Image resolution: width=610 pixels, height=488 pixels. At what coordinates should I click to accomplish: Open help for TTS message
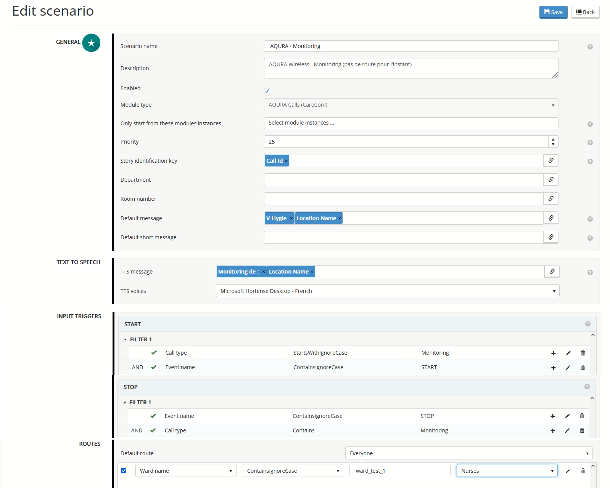590,272
